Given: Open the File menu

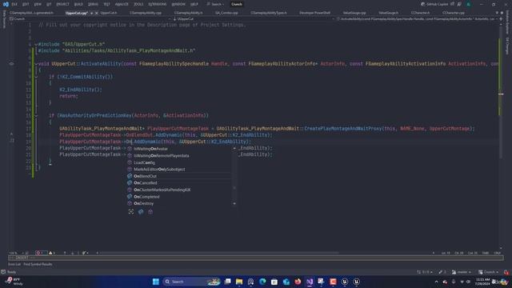Looking at the screenshot, I should coord(14,4).
